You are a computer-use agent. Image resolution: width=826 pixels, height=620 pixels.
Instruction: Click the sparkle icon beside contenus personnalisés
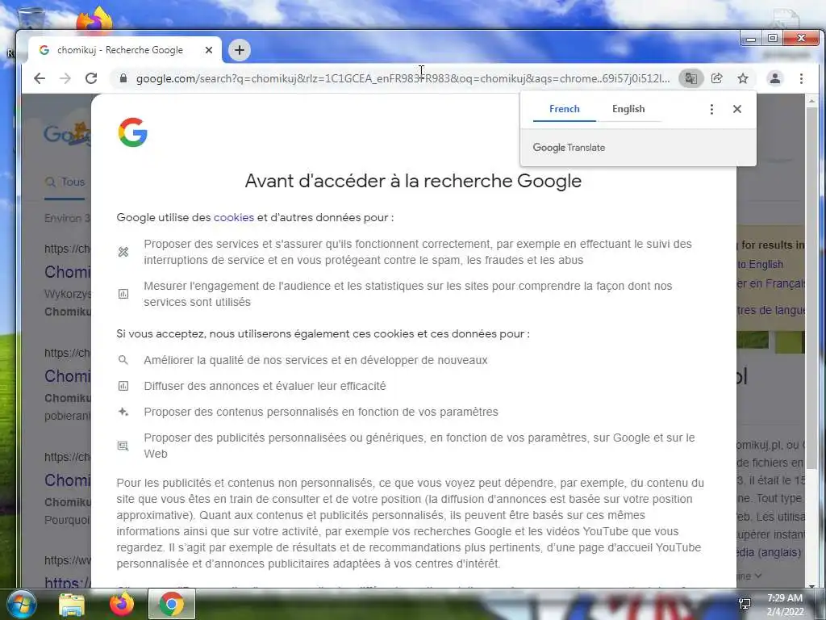(123, 412)
